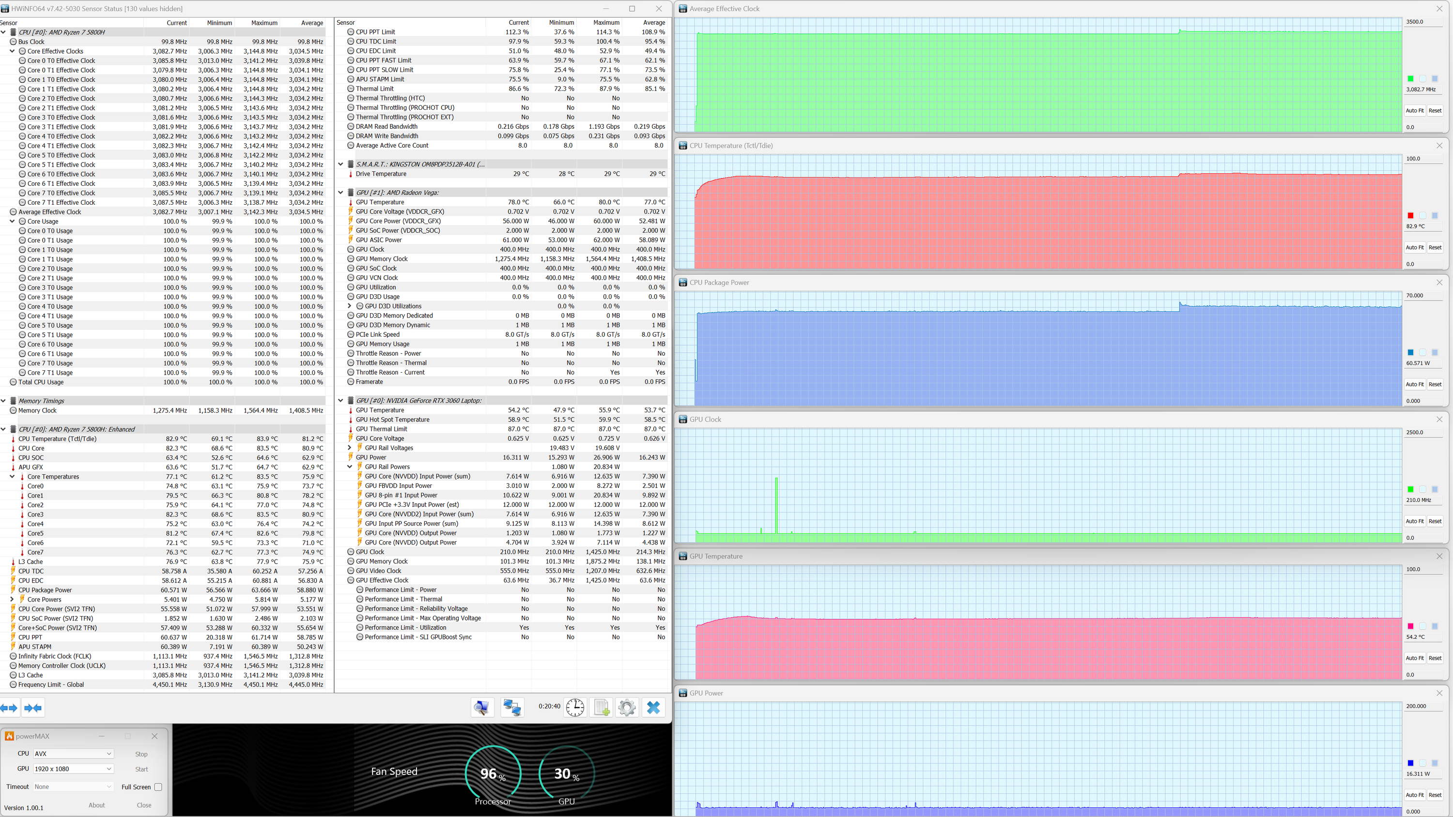Expand the Core Powers tree node
The height and width of the screenshot is (817, 1453).
pos(13,599)
